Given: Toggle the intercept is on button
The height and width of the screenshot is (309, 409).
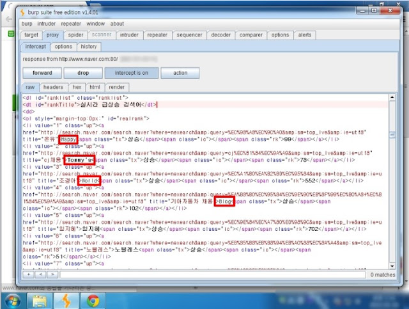Looking at the screenshot, I should pos(132,73).
